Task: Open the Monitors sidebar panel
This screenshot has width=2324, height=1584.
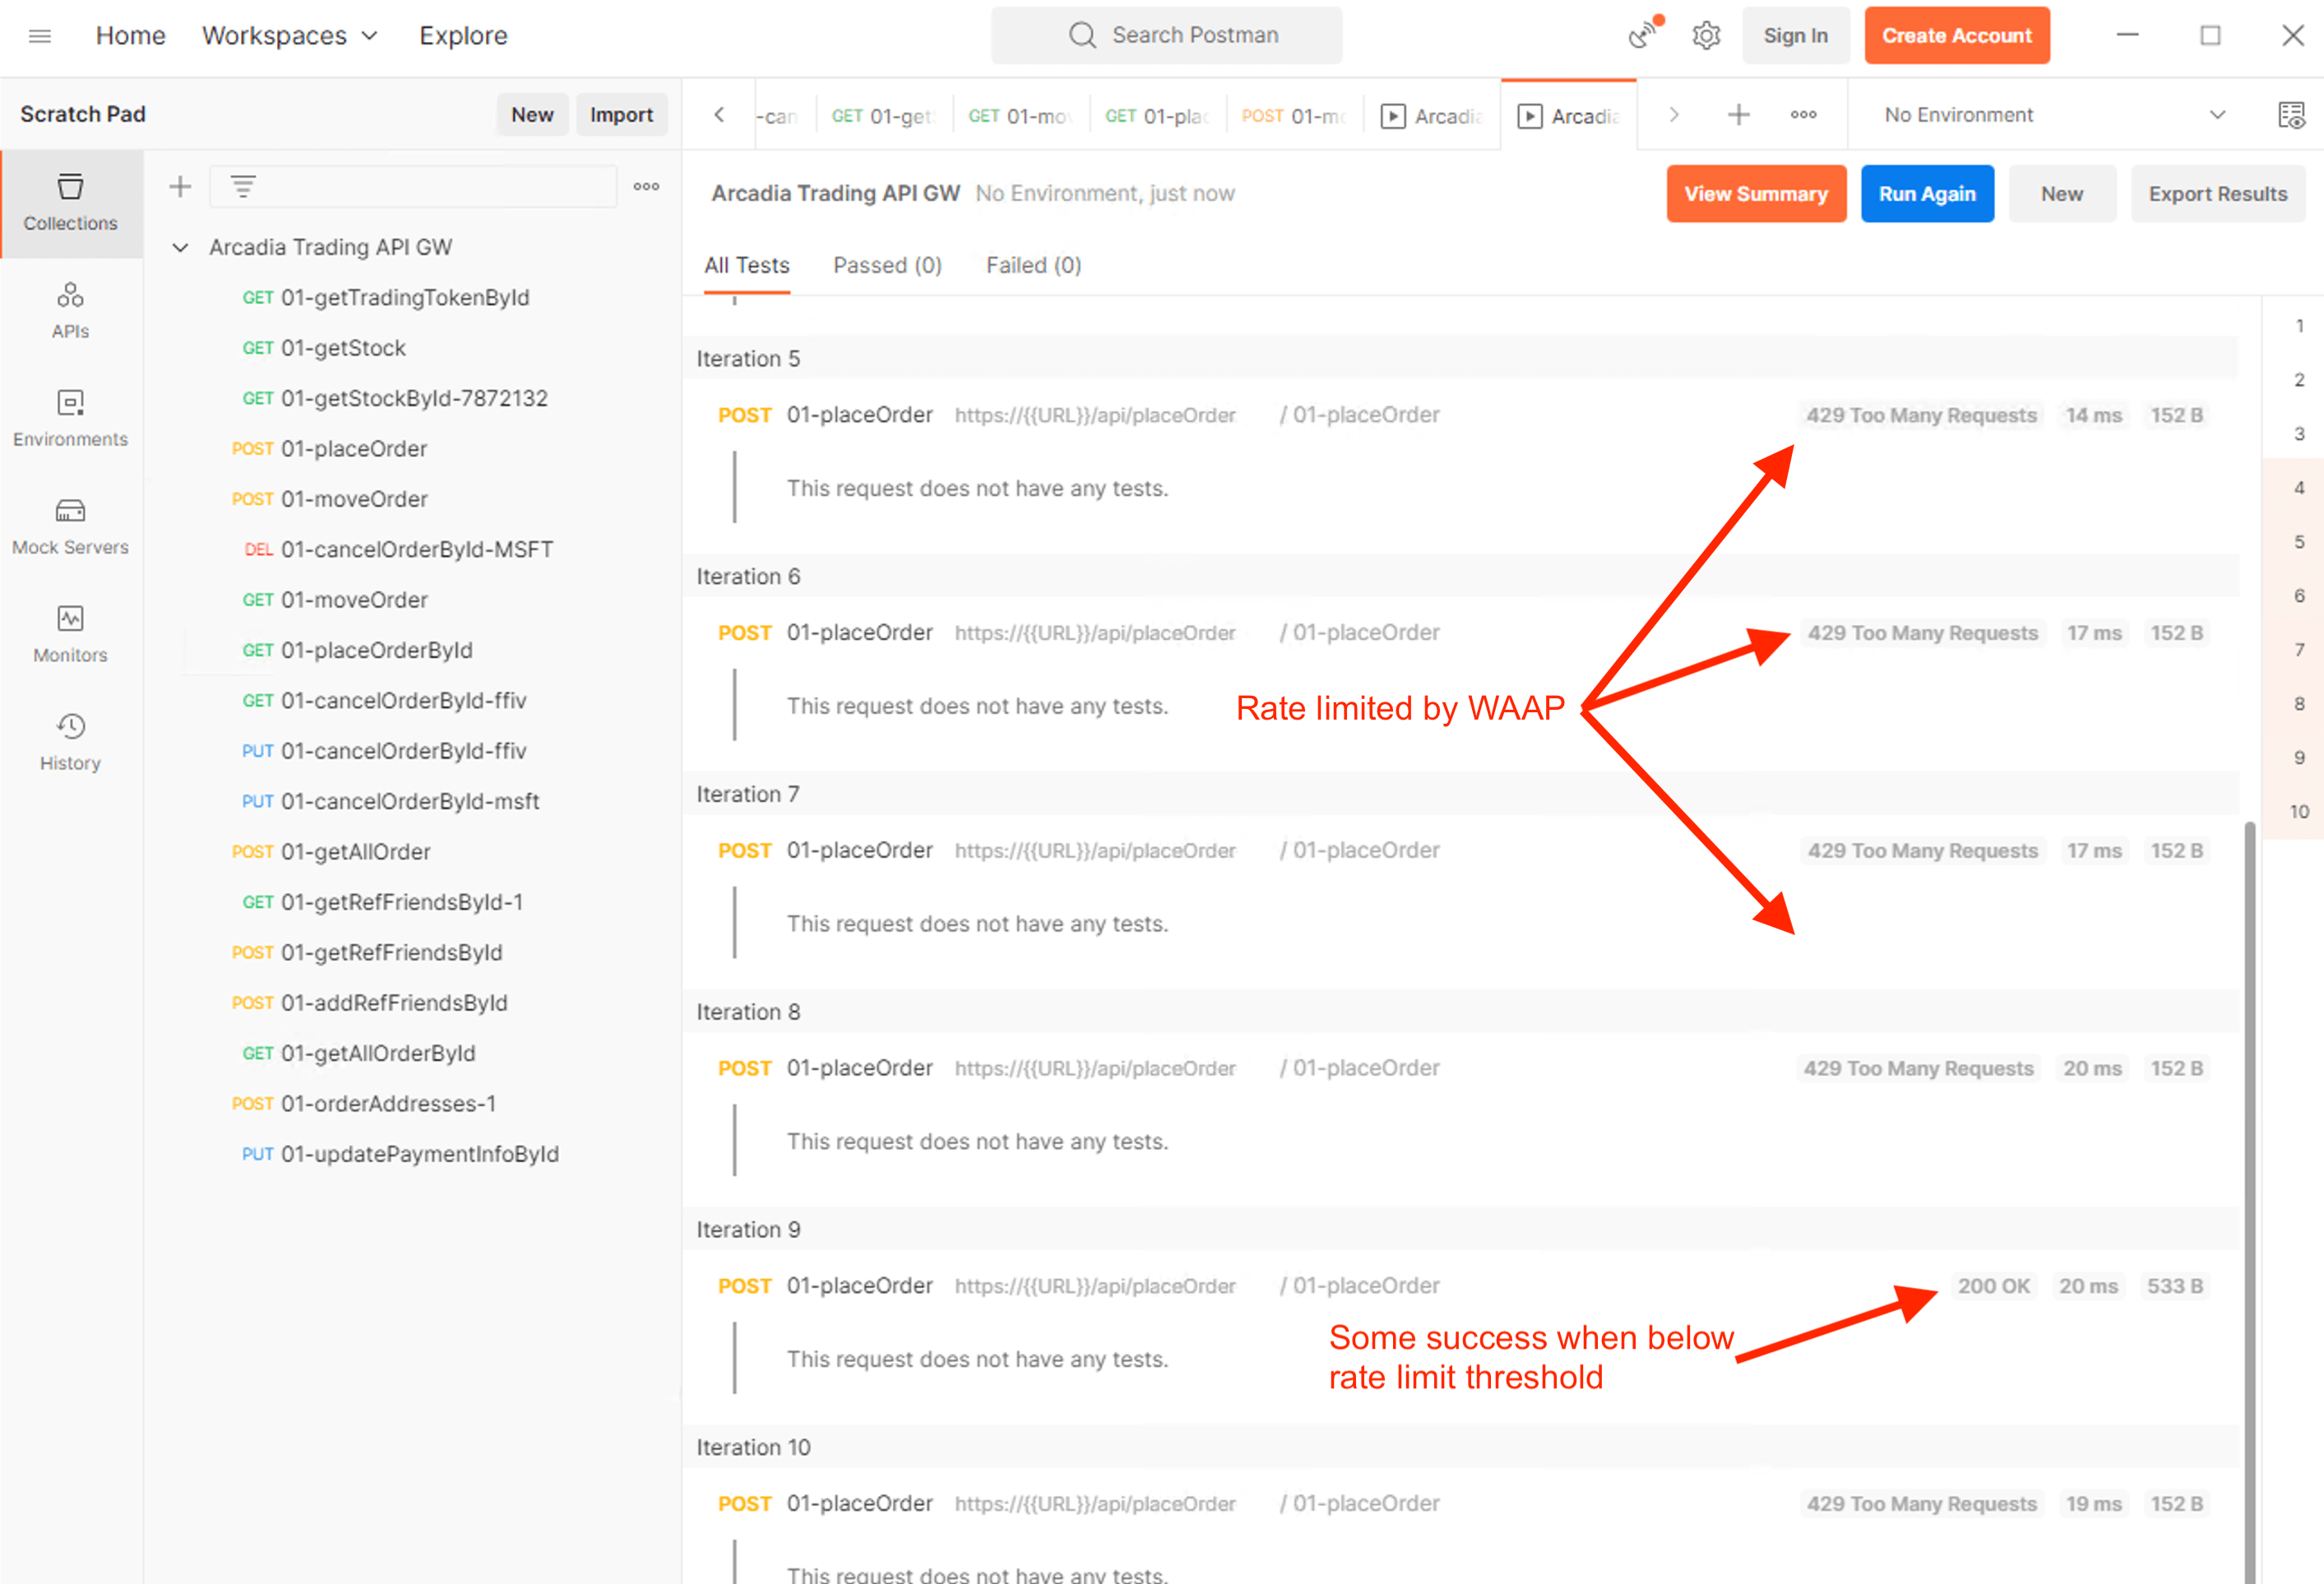Action: [x=70, y=634]
